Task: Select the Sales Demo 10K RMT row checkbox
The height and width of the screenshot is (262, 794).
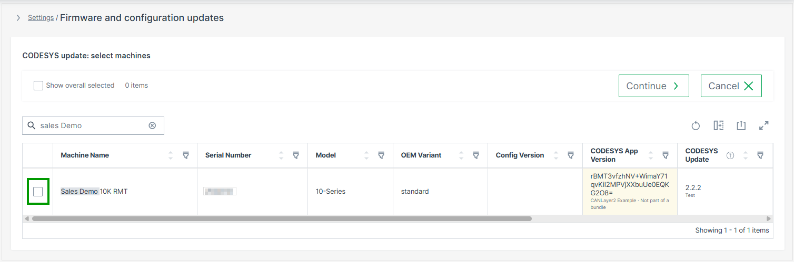Action: pyautogui.click(x=38, y=192)
